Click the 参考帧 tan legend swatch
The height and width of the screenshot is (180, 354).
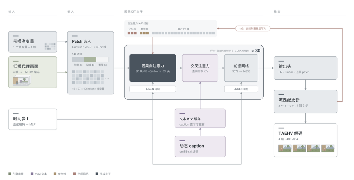pyautogui.click(x=55, y=174)
